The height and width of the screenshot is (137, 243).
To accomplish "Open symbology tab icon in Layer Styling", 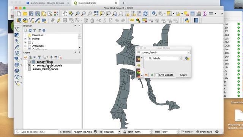I will click(138, 59).
